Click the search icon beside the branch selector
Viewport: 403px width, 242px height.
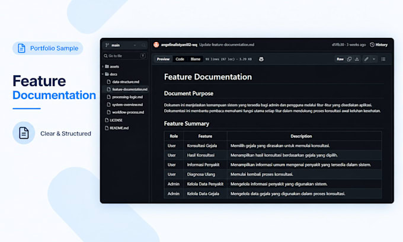[x=143, y=45]
